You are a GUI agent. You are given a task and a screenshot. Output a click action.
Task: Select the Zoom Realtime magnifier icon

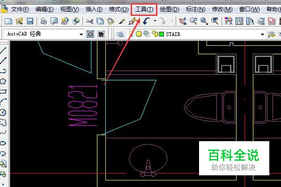click(193, 21)
